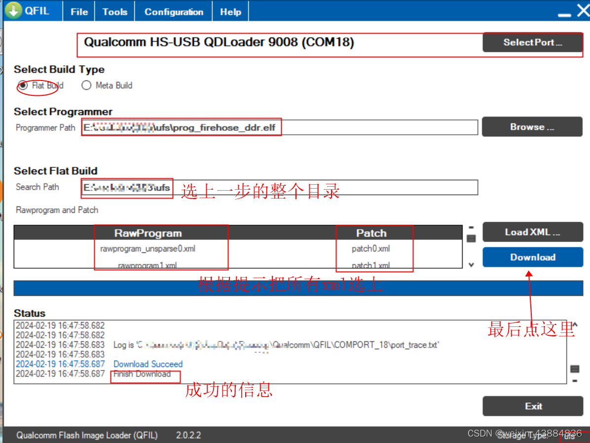The width and height of the screenshot is (590, 443).
Task: Click the Qualcomm HS-USB QDLoader 9008 port text
Action: [219, 42]
